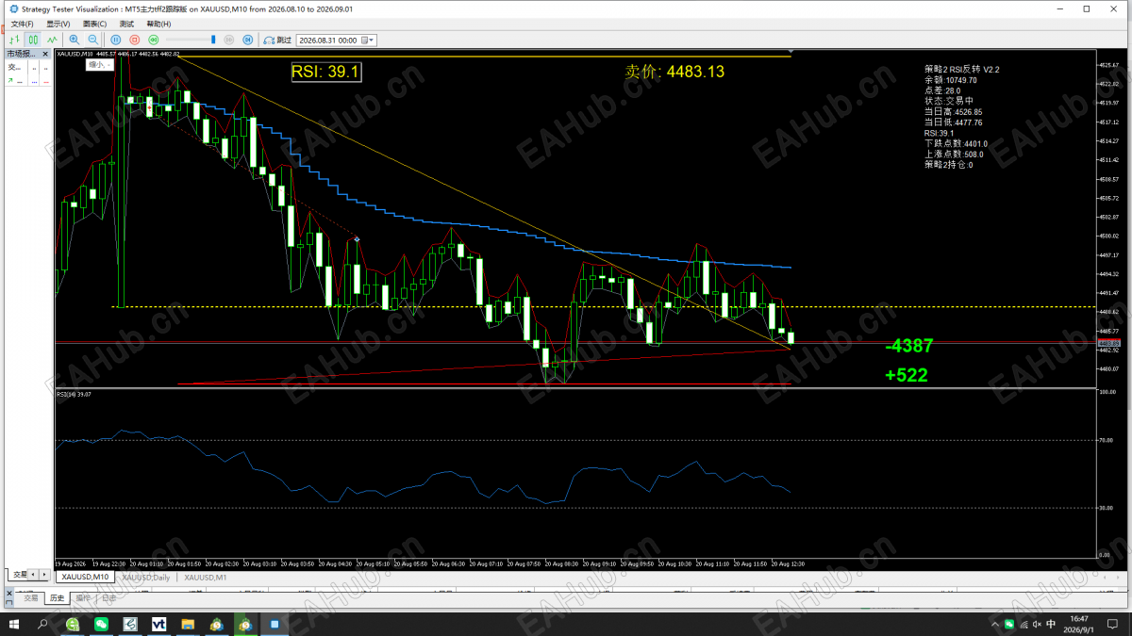Click the 状态:交易中 status line
The image size is (1132, 636).
[949, 101]
